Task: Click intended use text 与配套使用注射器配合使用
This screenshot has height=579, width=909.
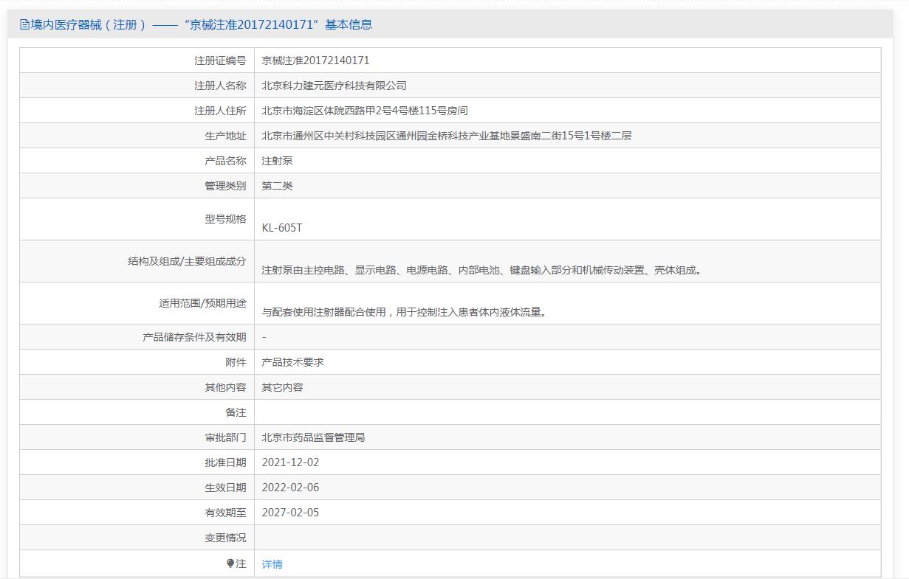Action: 405,312
